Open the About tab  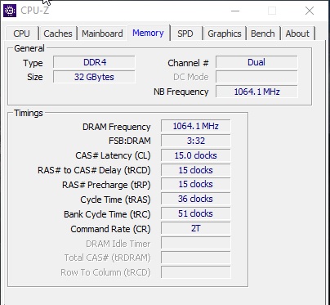297,34
